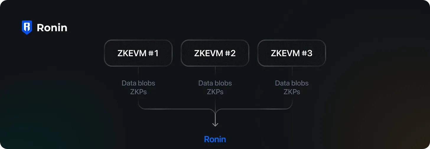Click the connector line directly below ZKEVM #3
The height and width of the screenshot is (149, 430).
[292, 72]
